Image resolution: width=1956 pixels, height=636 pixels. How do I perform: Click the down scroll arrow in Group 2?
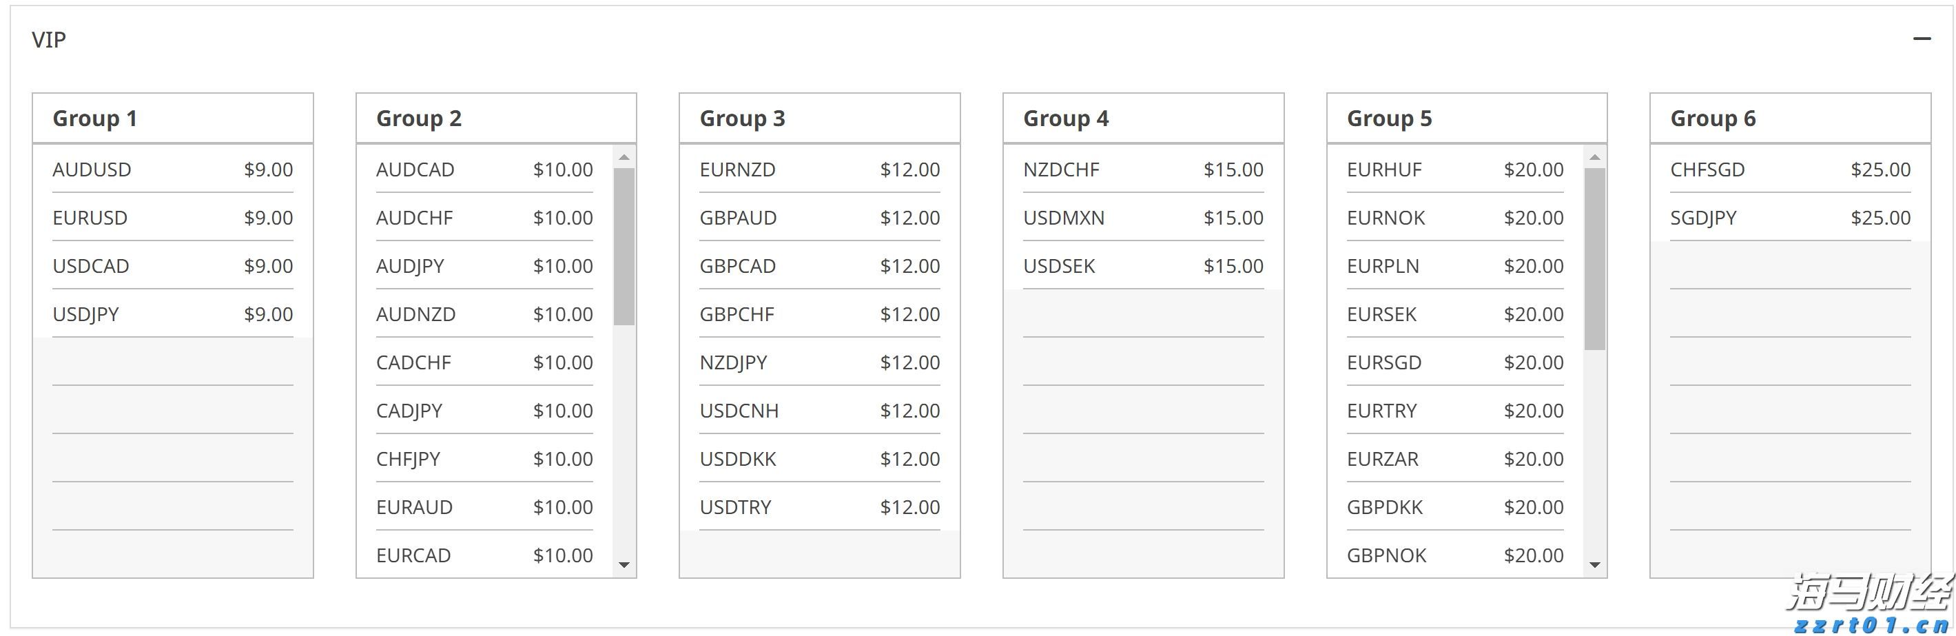click(x=624, y=566)
